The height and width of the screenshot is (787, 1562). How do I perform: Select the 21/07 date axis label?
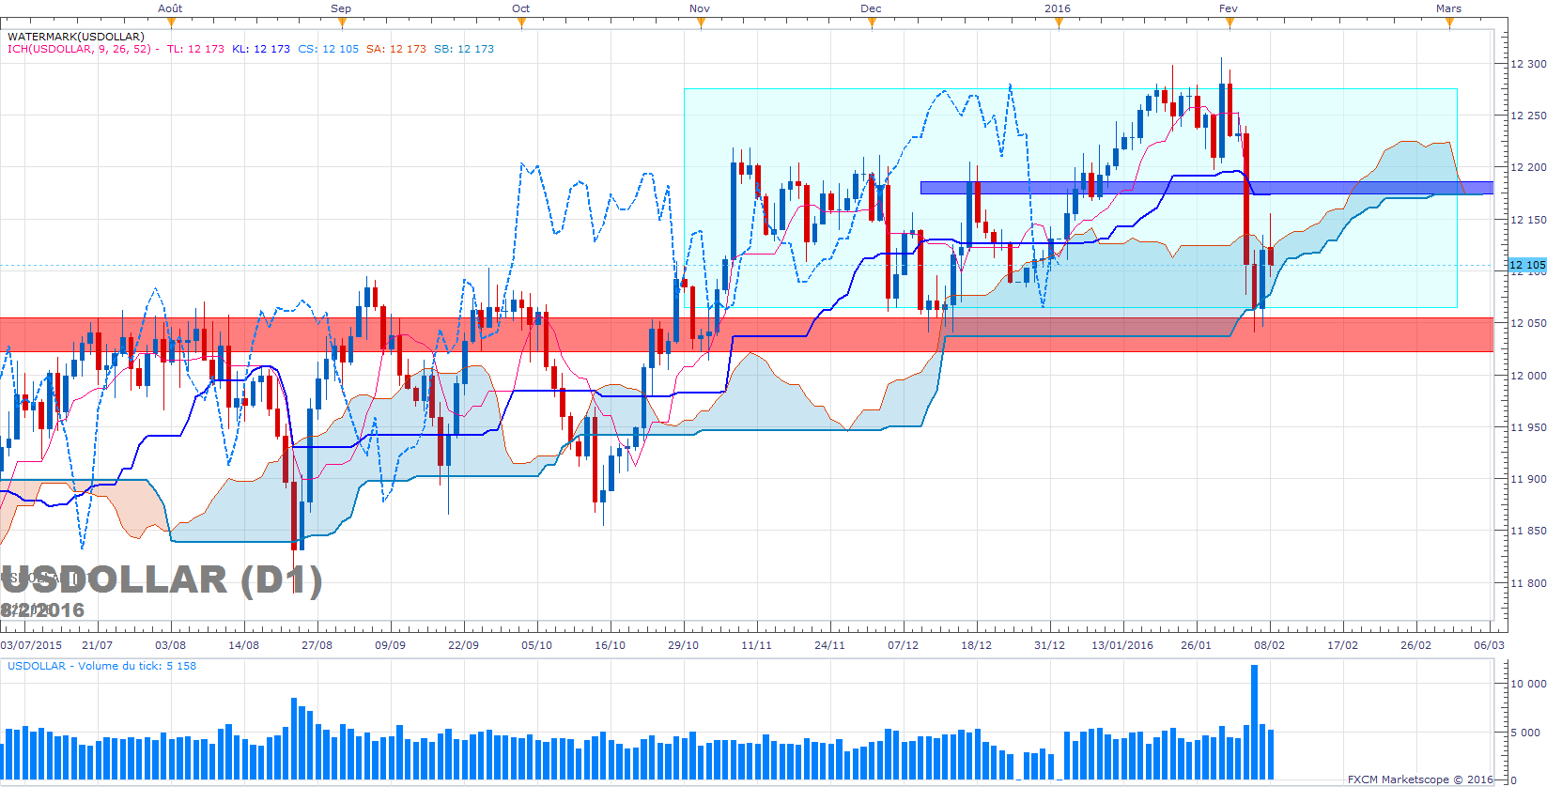(x=98, y=645)
